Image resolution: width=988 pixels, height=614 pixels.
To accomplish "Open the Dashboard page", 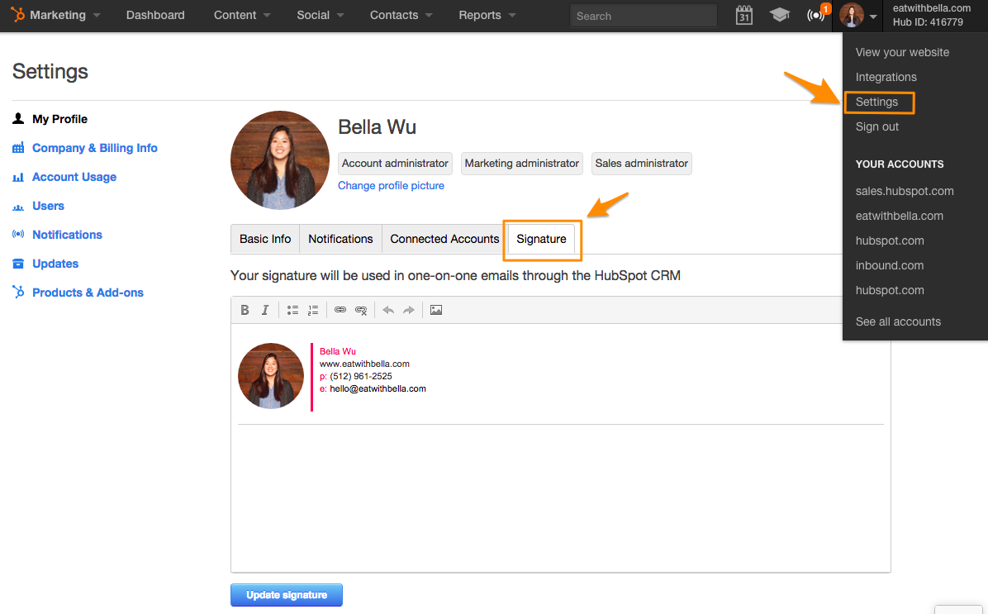I will tap(155, 15).
